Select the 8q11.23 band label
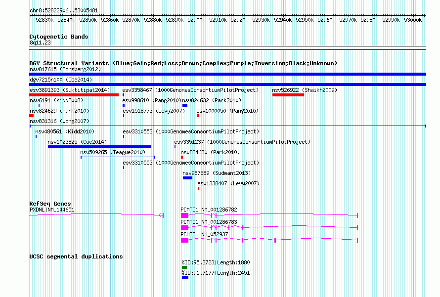Screen dimensions: 440x297 click(x=40, y=42)
